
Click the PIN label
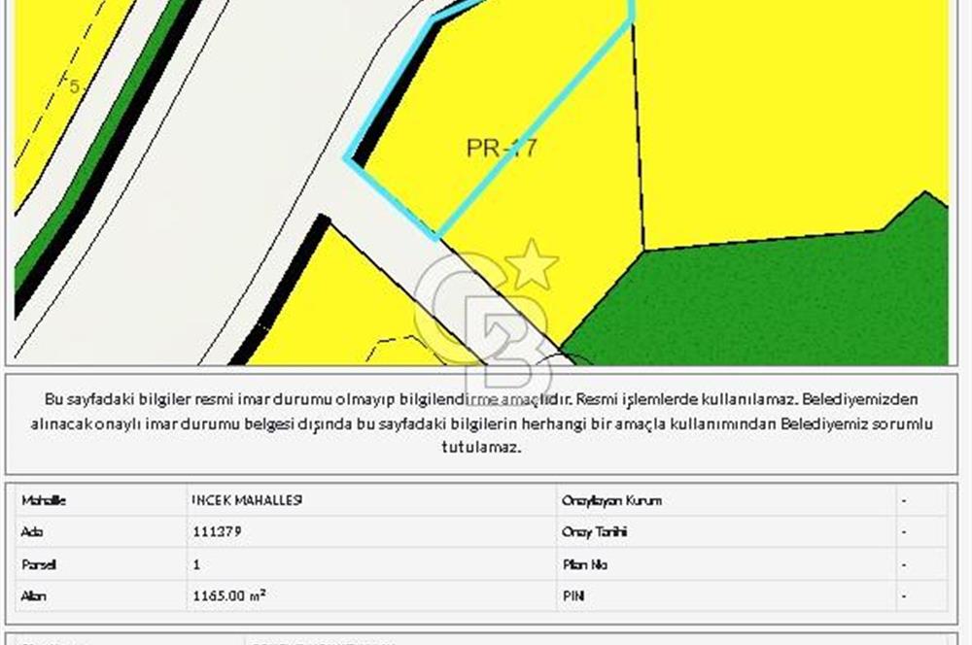(x=573, y=596)
